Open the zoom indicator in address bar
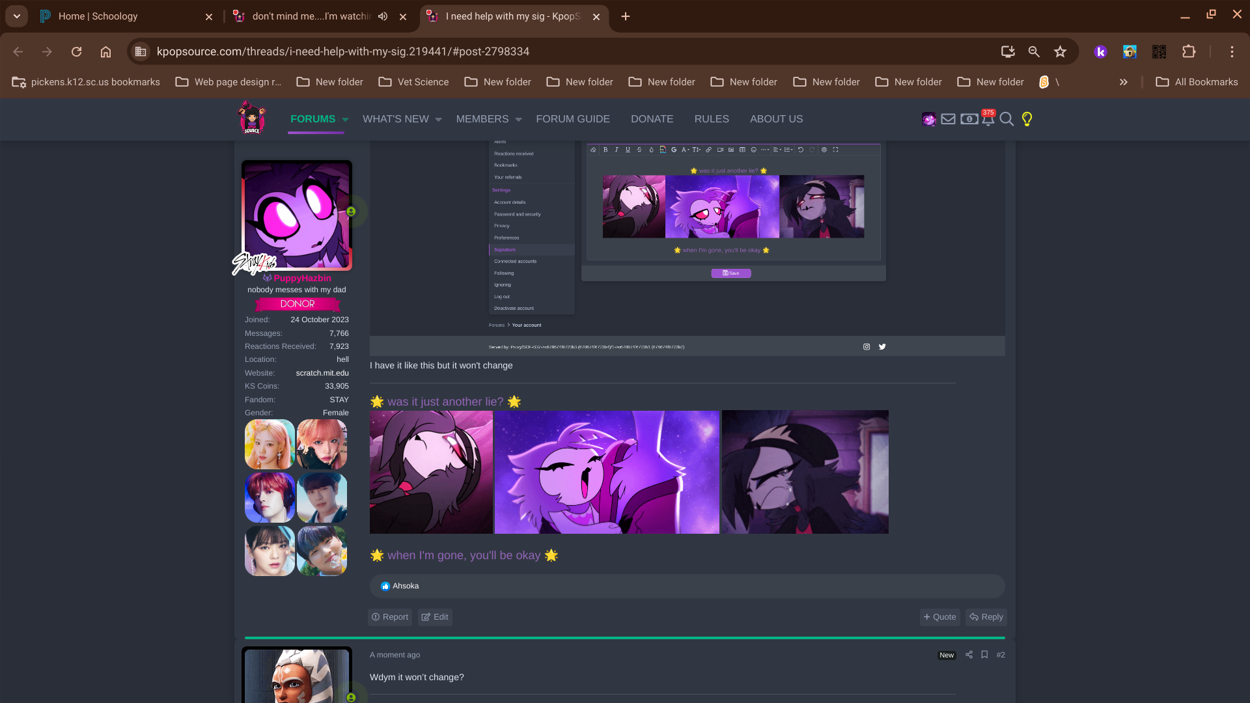 pos(1034,51)
